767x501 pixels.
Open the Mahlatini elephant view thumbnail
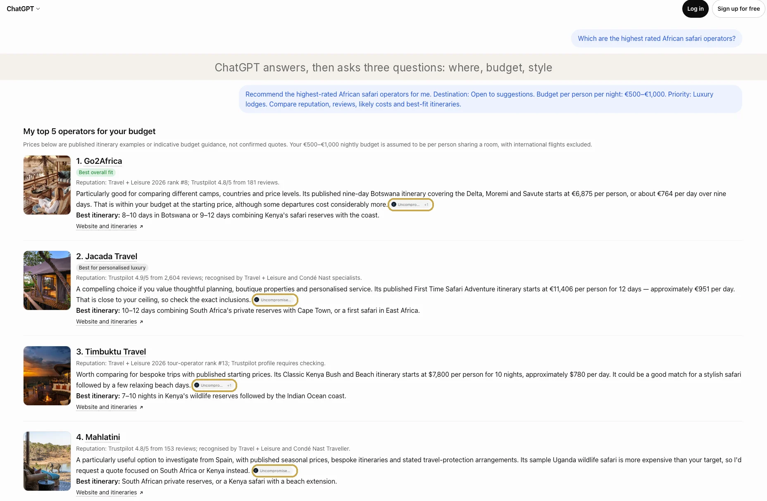47,461
